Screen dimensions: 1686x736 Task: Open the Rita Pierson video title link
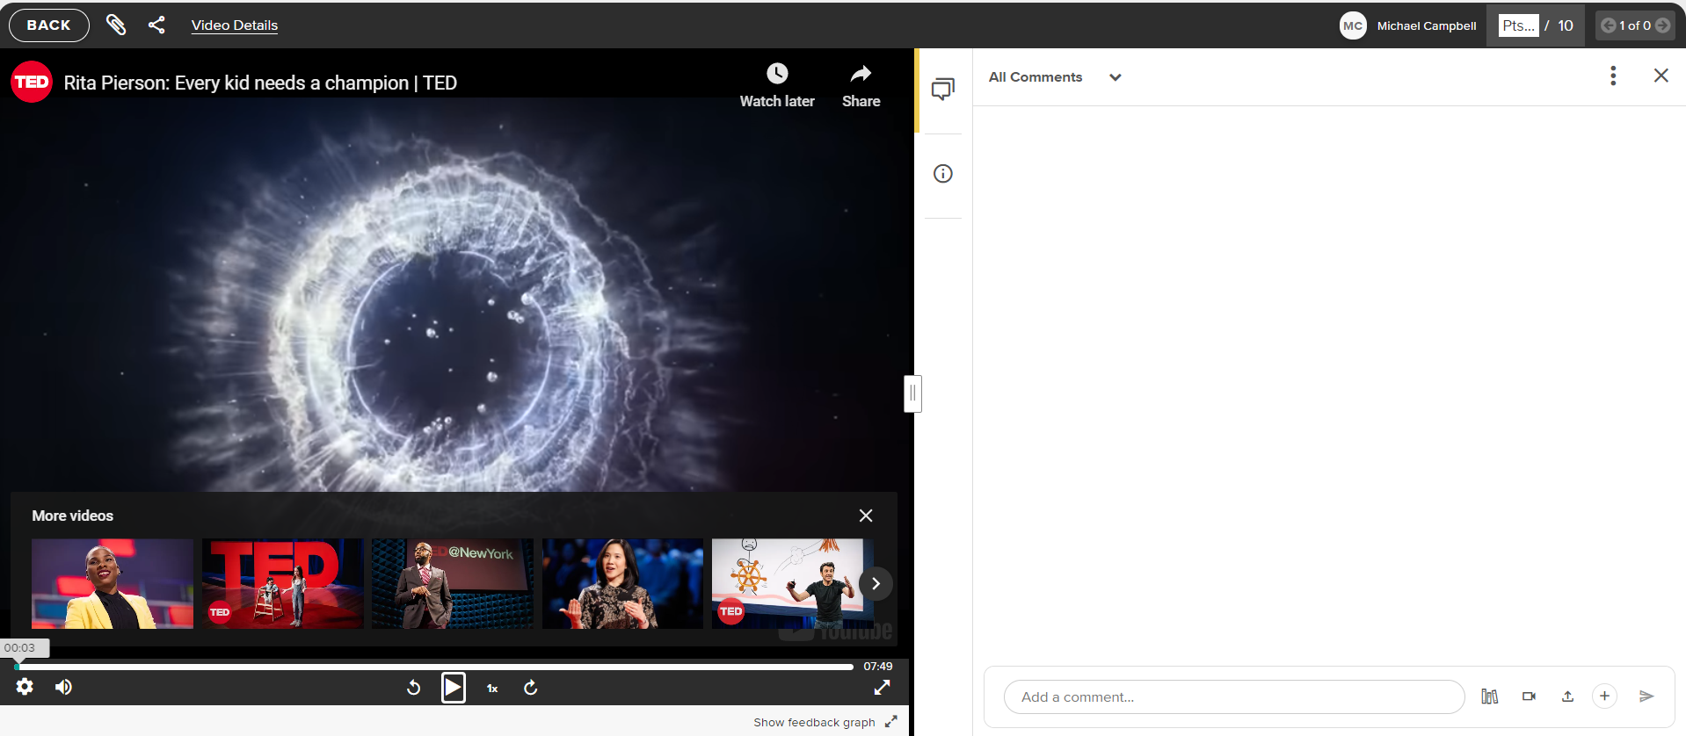pyautogui.click(x=260, y=83)
